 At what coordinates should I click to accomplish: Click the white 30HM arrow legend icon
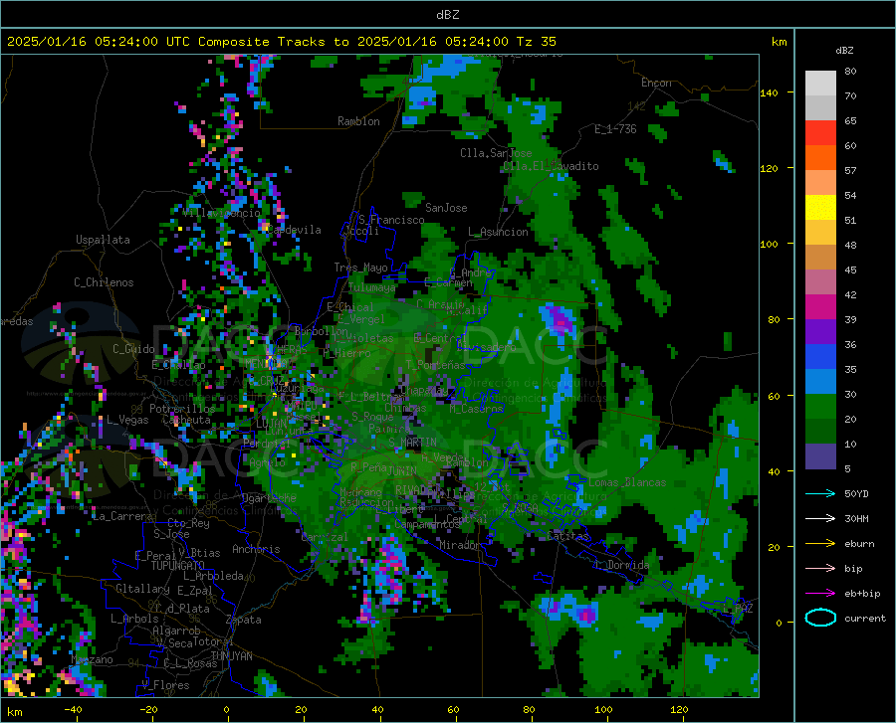pos(820,518)
